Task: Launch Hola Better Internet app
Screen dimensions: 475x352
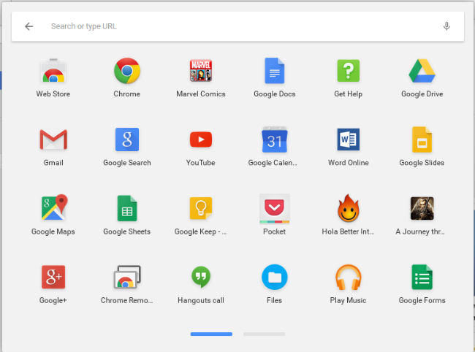Action: (348, 208)
